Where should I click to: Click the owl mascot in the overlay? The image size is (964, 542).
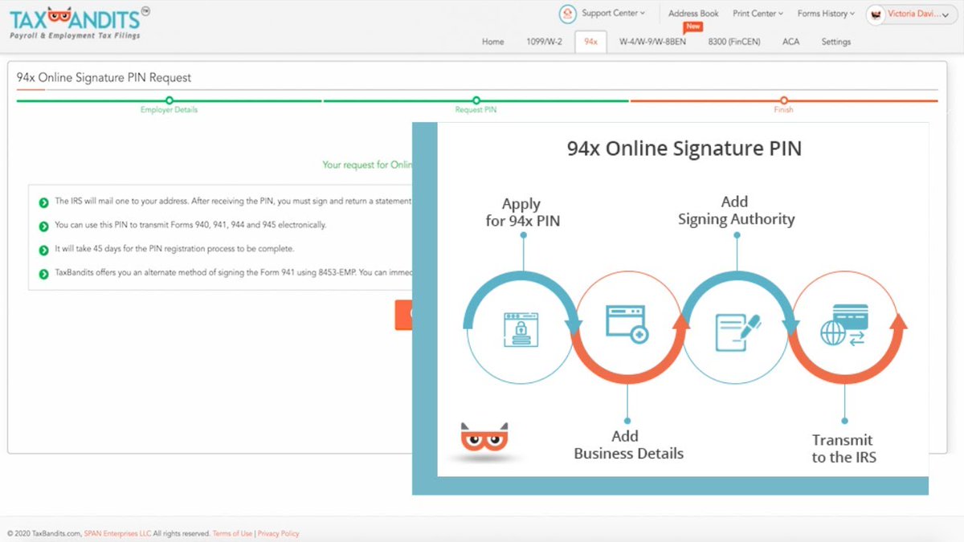click(x=484, y=439)
